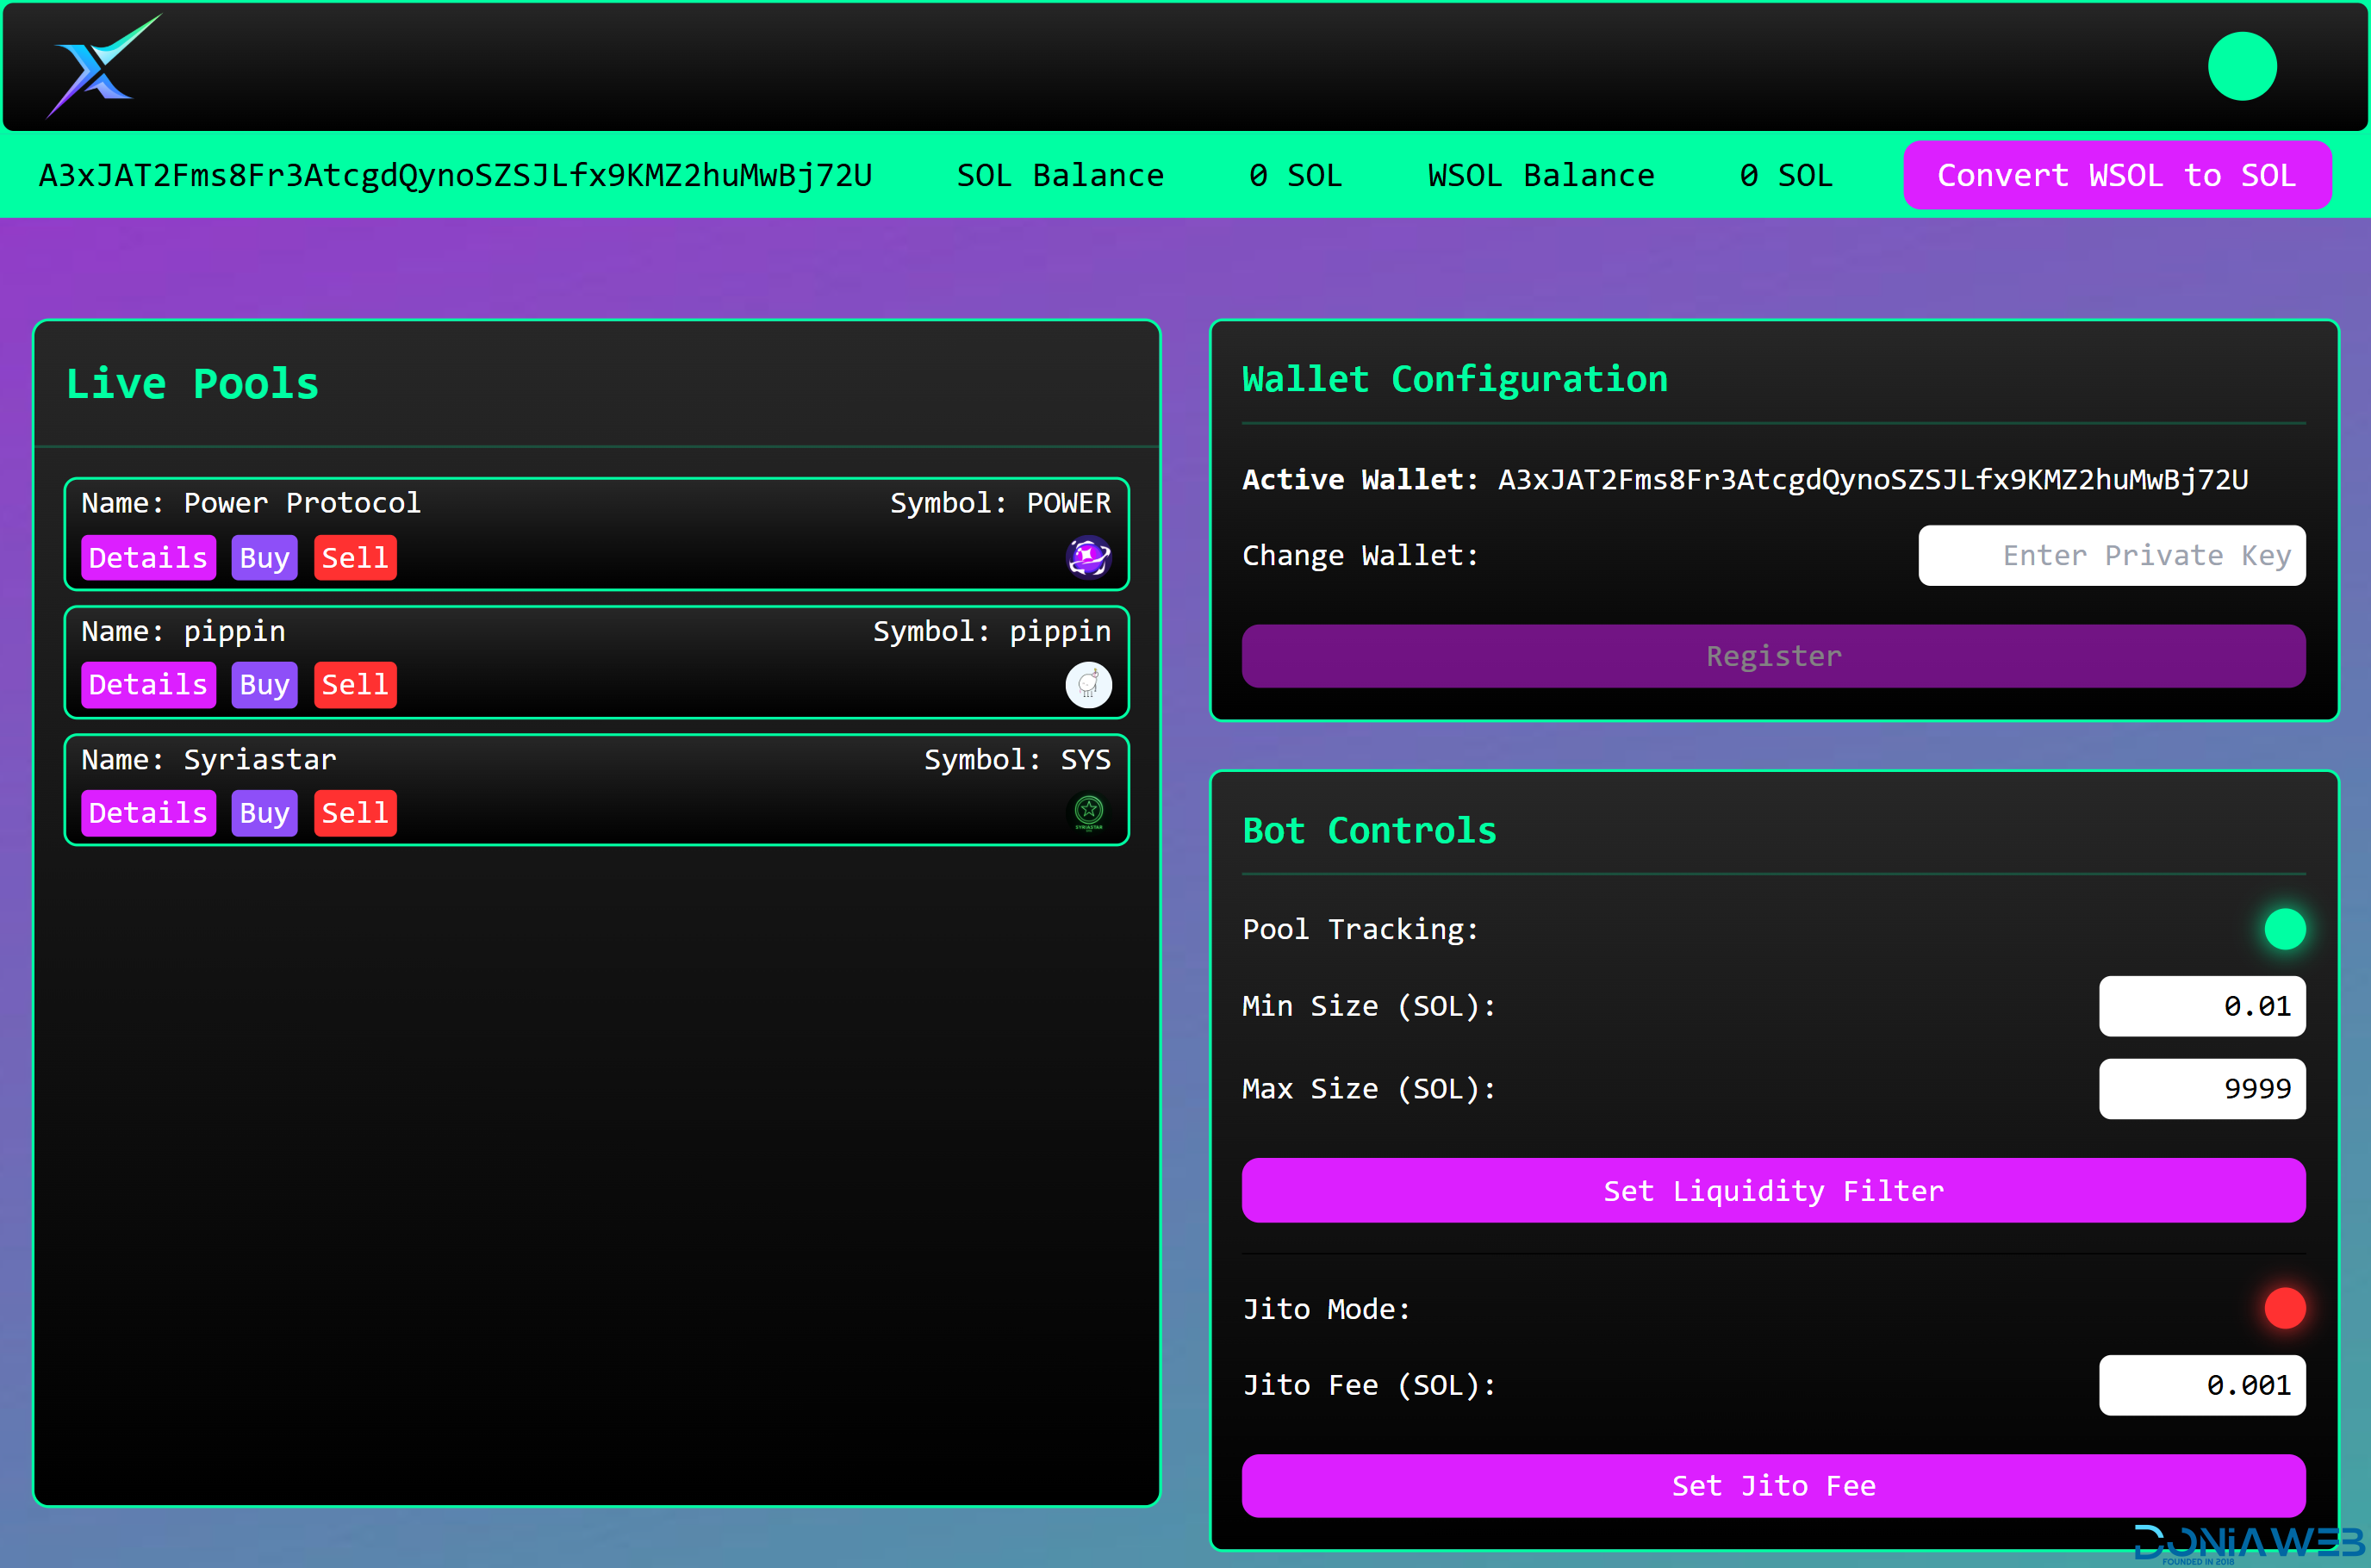This screenshot has height=1568, width=2371.
Task: Click the Syriastar token icon
Action: (1088, 811)
